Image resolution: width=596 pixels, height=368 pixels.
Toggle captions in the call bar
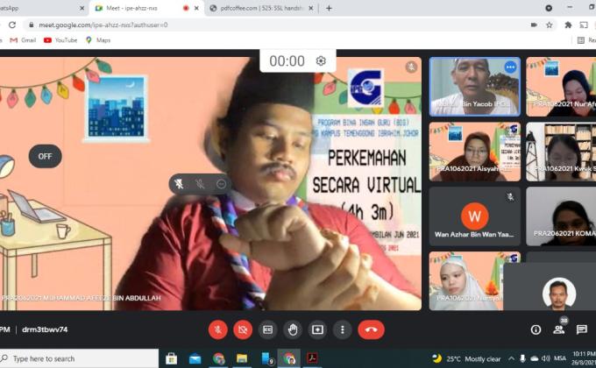click(268, 329)
